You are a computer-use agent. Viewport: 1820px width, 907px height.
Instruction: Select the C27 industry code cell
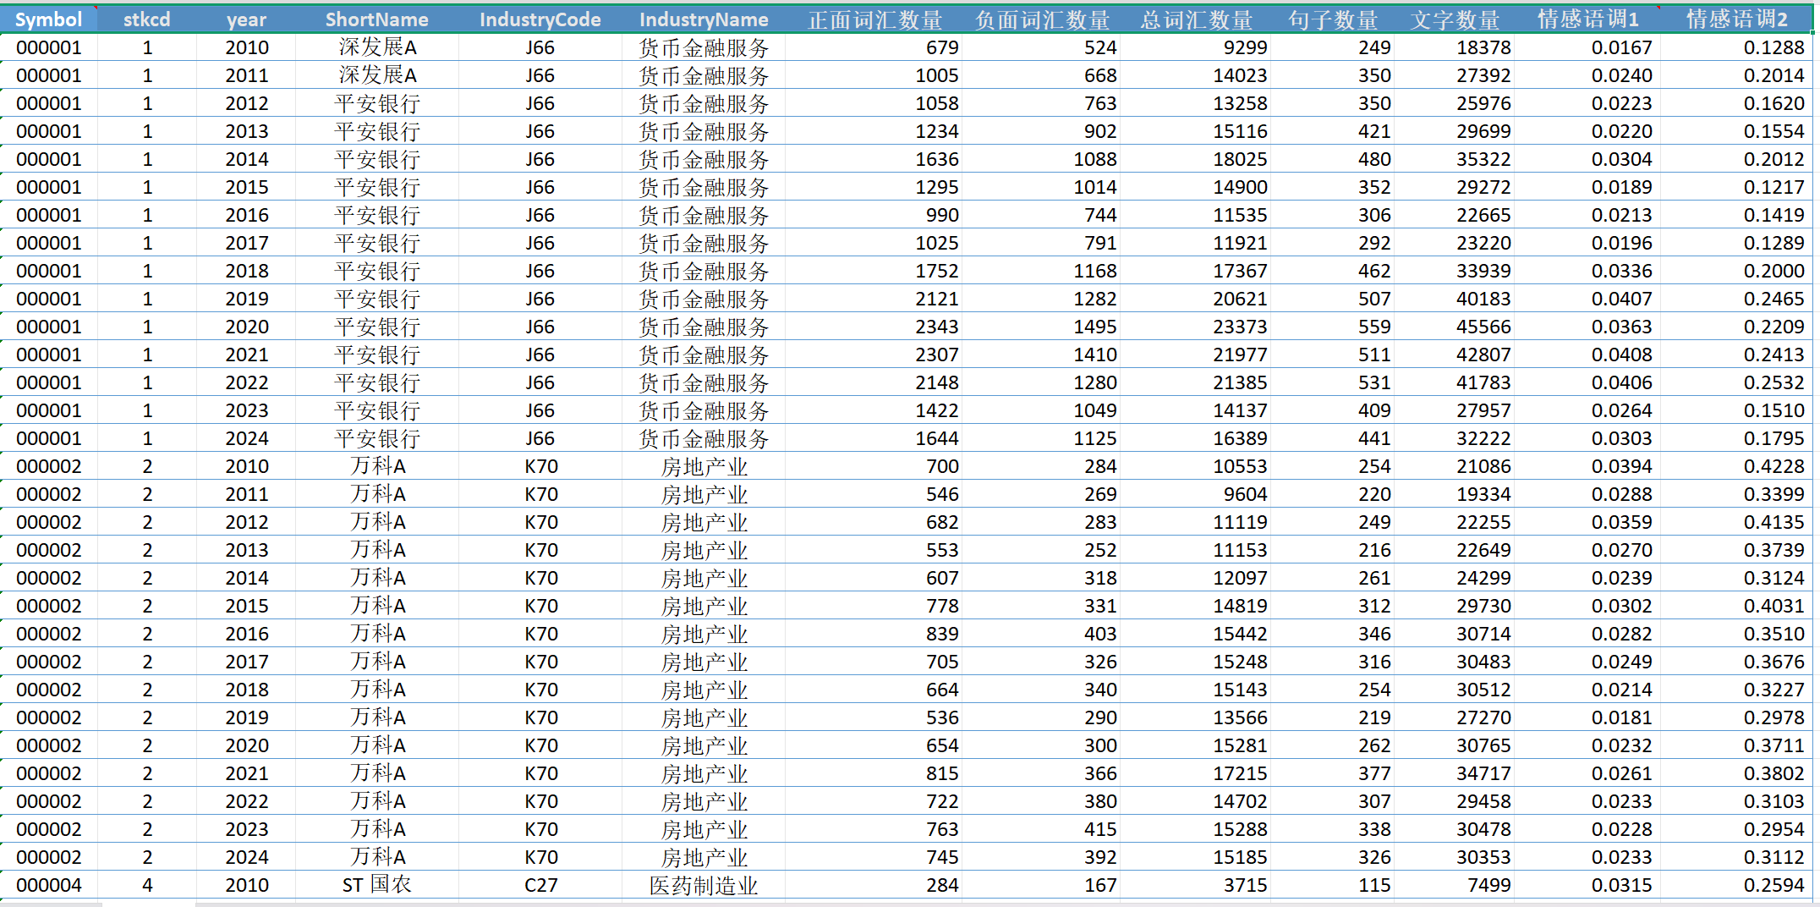[540, 885]
